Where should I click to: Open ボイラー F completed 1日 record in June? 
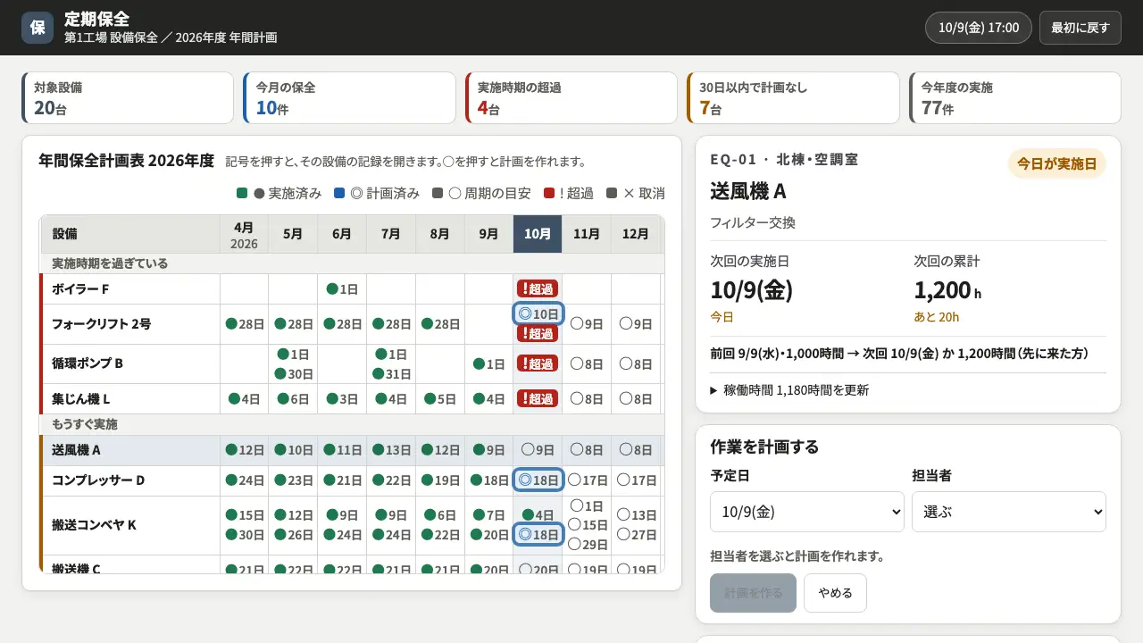342,288
